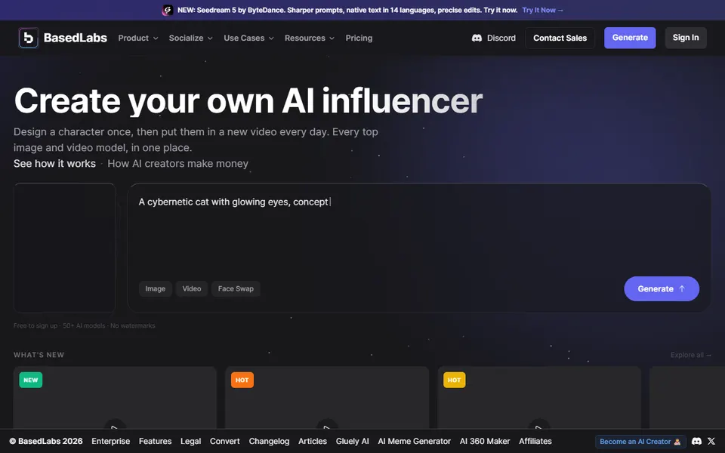This screenshot has height=453, width=725.
Task: Select the Image mode chip
Action: coord(156,288)
